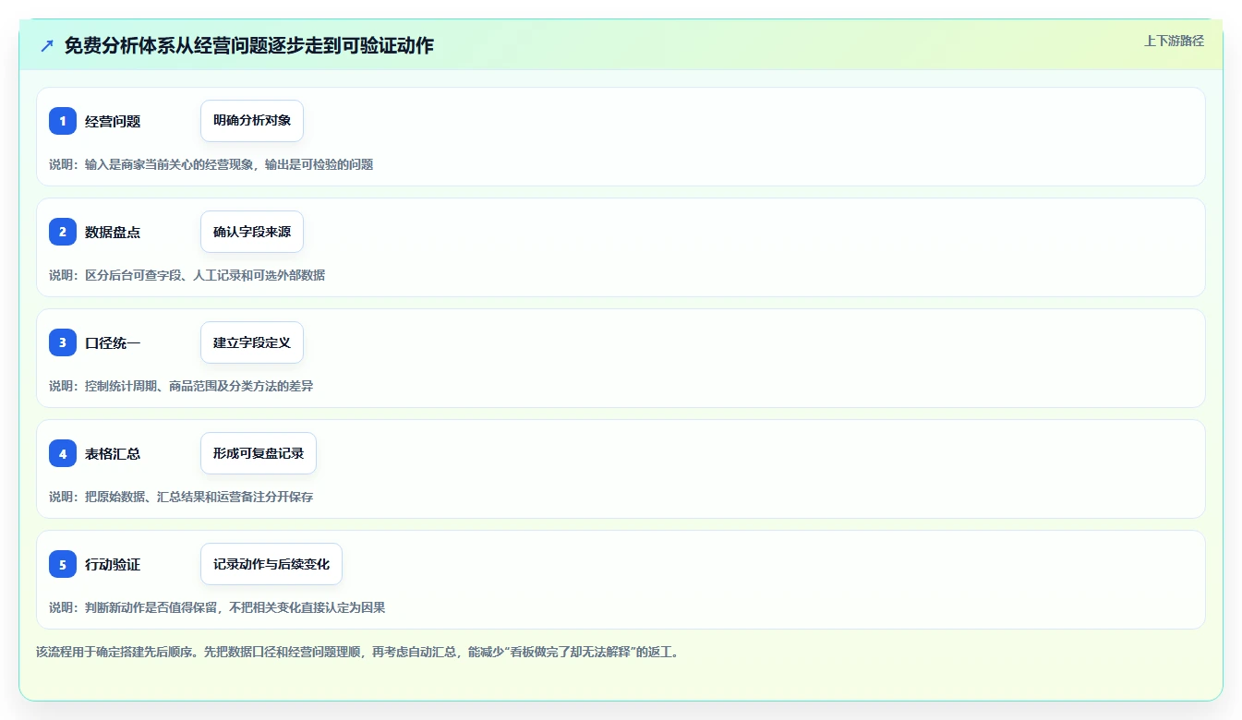Click the description 判断新动作是否值得保留
Viewport: 1242px width, 720px height.
tap(151, 607)
